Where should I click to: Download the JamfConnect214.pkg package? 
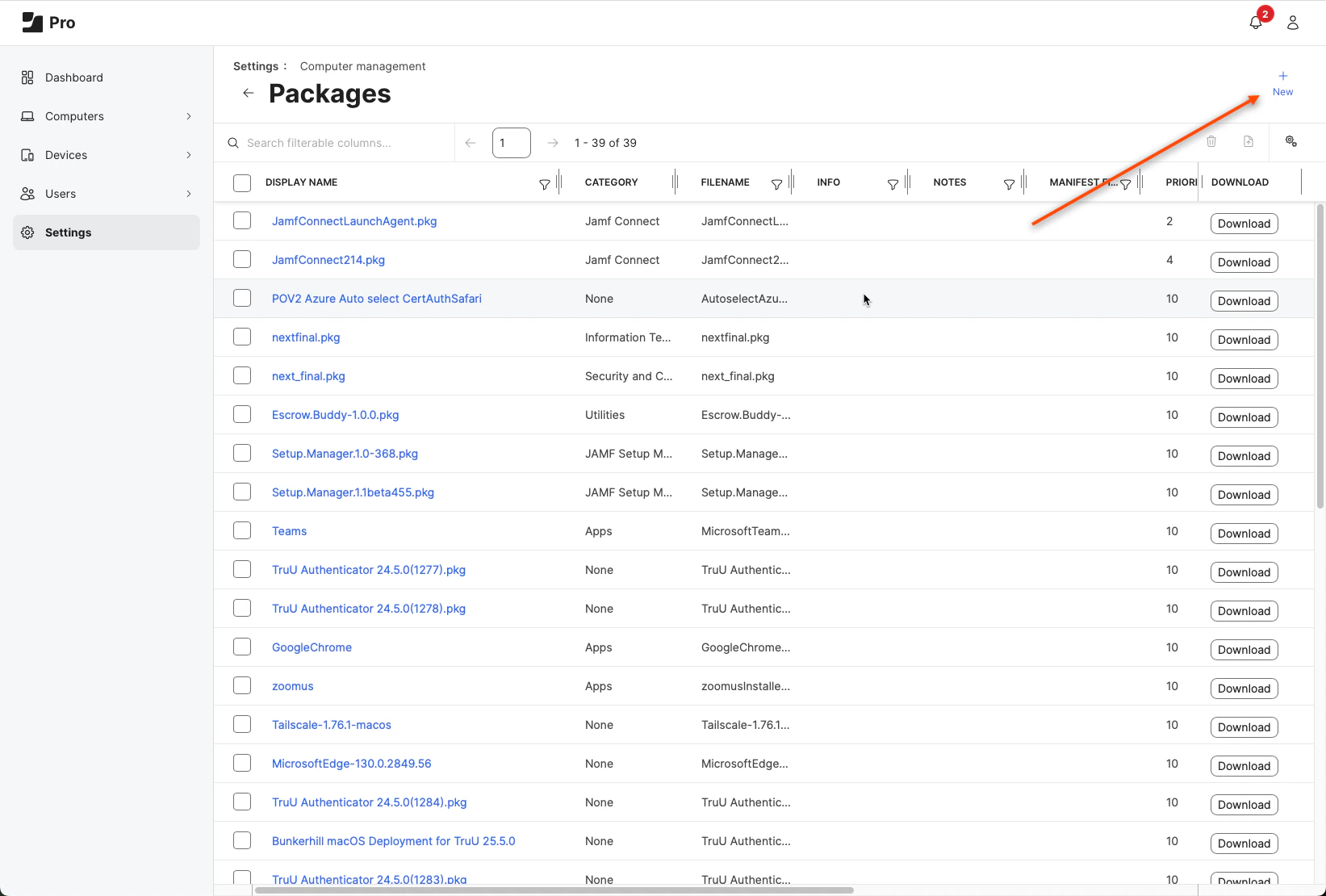point(1244,262)
